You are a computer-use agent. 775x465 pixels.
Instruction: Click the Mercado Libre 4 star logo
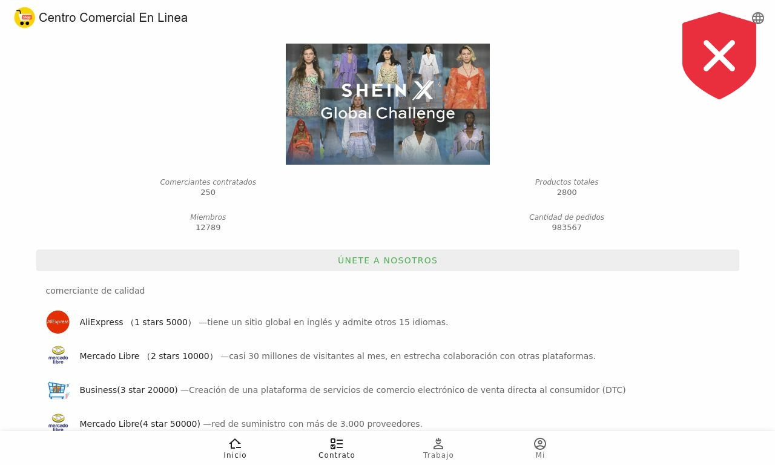[58, 422]
